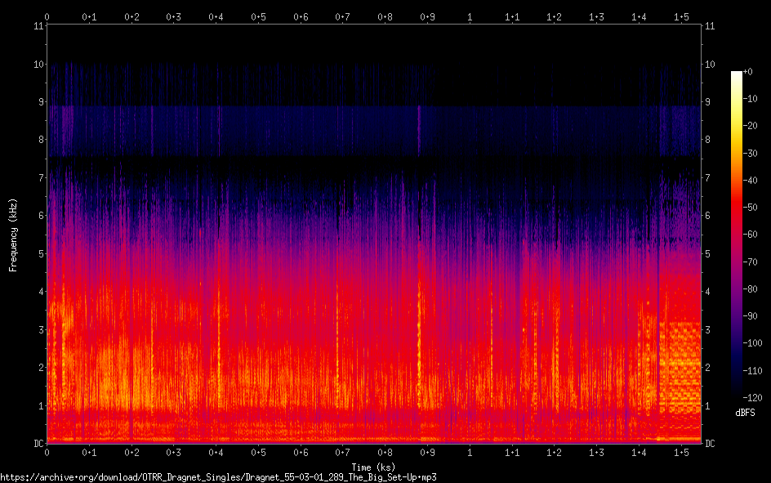Click the 5 label on the right frequency axis
The height and width of the screenshot is (483, 771).
(708, 253)
